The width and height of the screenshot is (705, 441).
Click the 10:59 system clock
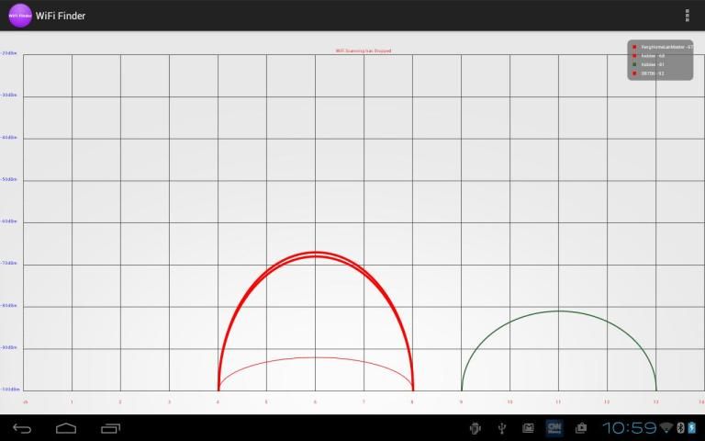(x=629, y=428)
